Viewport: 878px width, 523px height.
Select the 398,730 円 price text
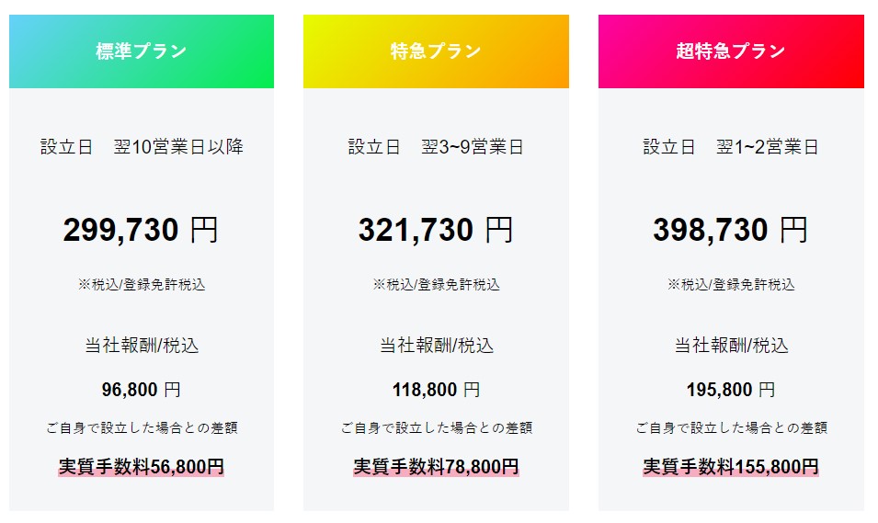[731, 230]
